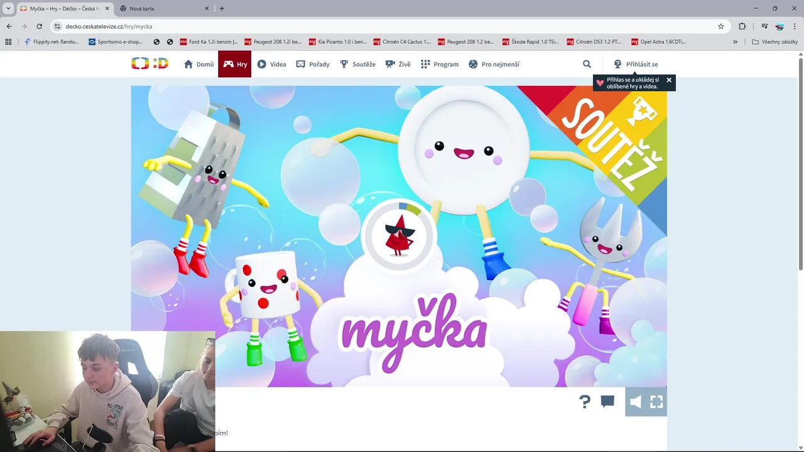
Task: Open the tab search dropdown arrow
Action: [8, 8]
